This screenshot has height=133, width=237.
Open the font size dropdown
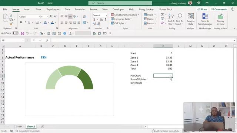point(47,17)
